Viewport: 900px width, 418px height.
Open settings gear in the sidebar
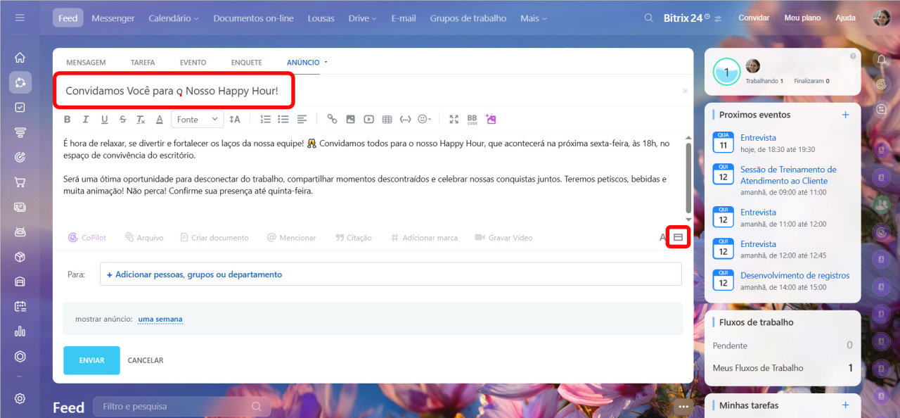[20, 398]
